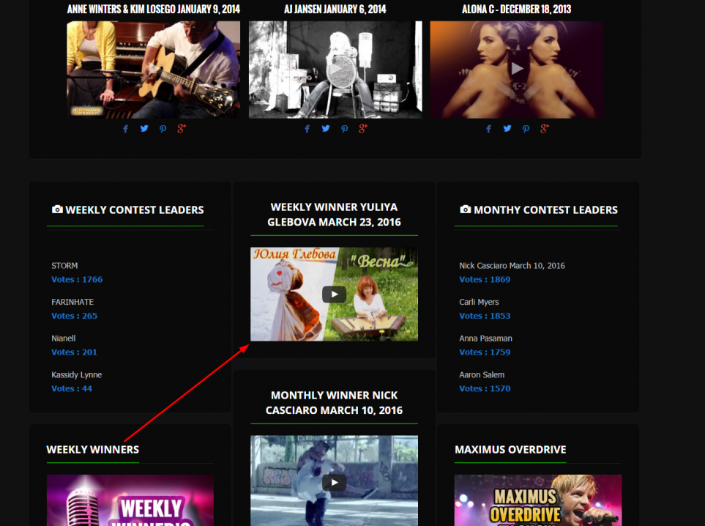Screen dimensions: 705x526
Task: Share Anne Winters video on Facebook
Action: pyautogui.click(x=125, y=129)
